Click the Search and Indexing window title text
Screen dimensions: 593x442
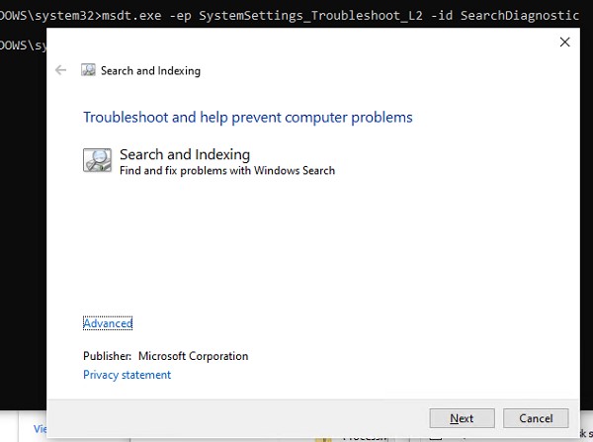(x=150, y=71)
